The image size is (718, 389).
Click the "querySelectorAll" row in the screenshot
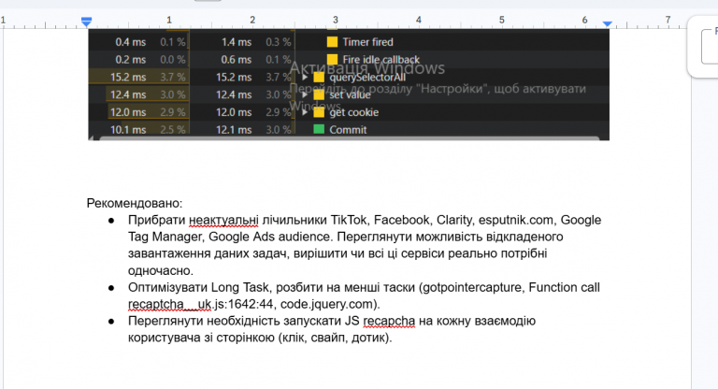point(349,77)
